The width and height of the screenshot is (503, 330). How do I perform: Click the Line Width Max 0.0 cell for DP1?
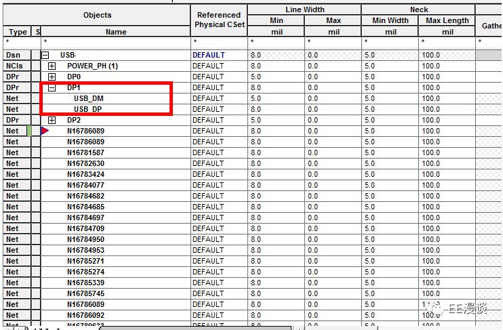[x=334, y=87]
